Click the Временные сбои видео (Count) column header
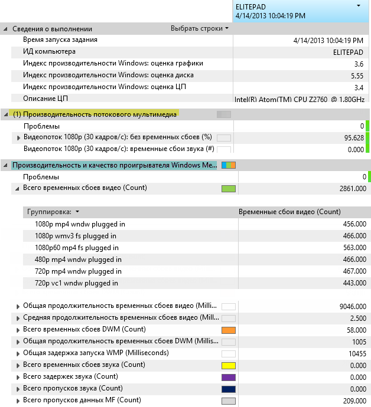371x407 pixels. 289,212
